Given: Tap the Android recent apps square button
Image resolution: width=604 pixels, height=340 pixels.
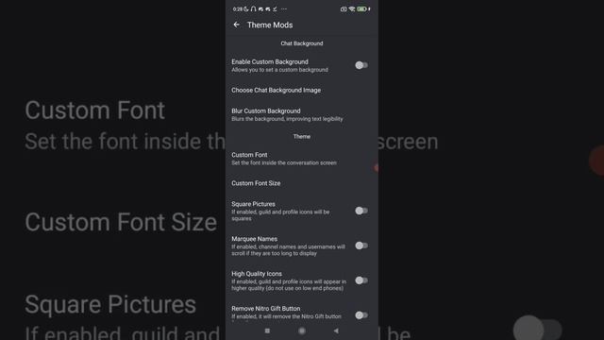Looking at the screenshot, I should pos(267,331).
